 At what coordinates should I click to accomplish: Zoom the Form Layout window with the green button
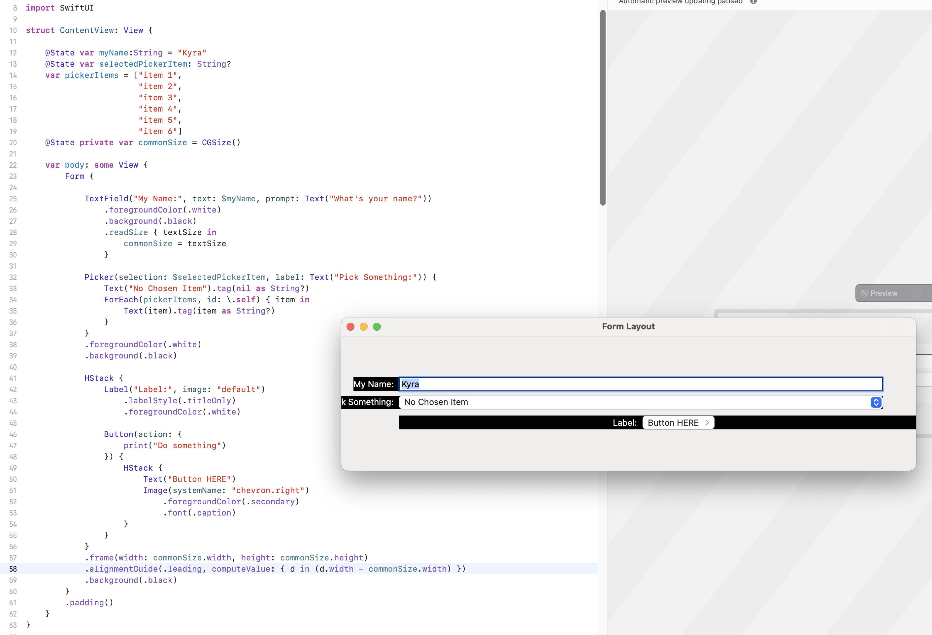point(377,326)
